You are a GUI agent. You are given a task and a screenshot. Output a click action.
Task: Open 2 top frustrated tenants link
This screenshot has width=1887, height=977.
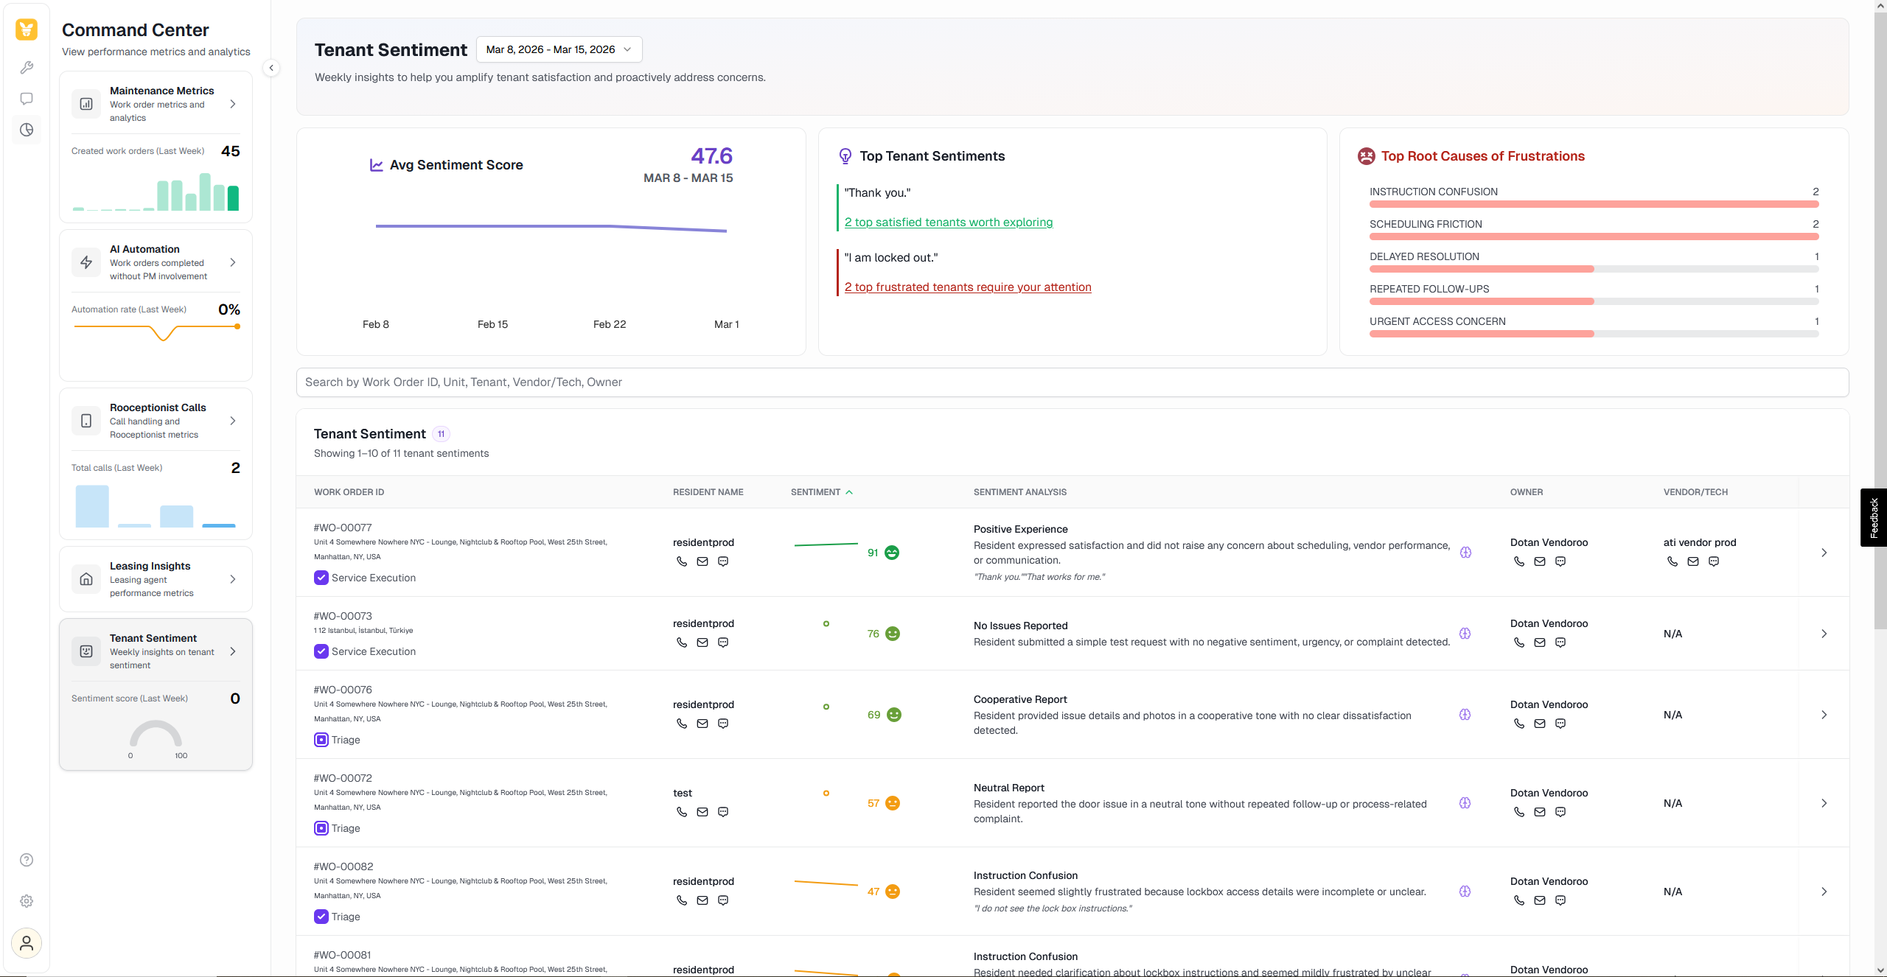pos(968,287)
